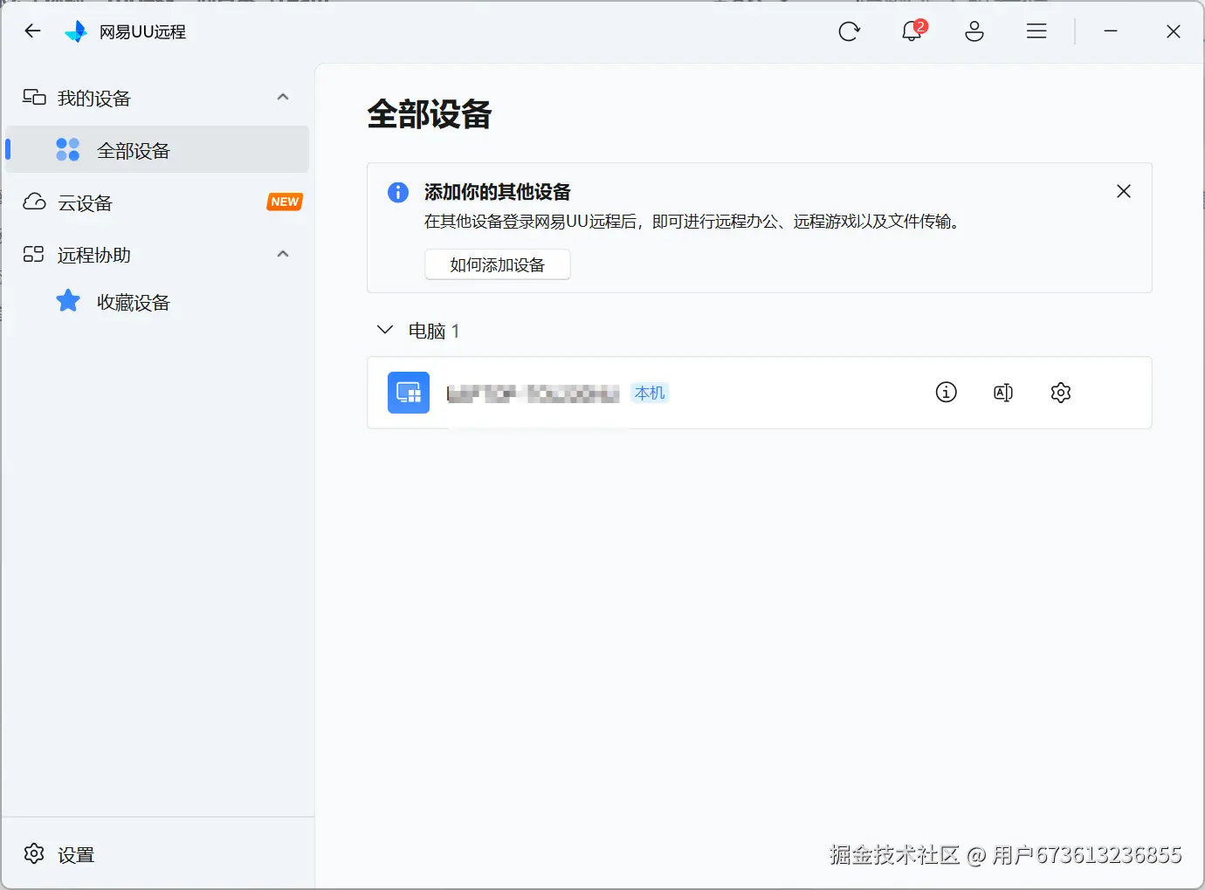1205x890 pixels.
Task: Open the notifications bell
Action: 912,31
